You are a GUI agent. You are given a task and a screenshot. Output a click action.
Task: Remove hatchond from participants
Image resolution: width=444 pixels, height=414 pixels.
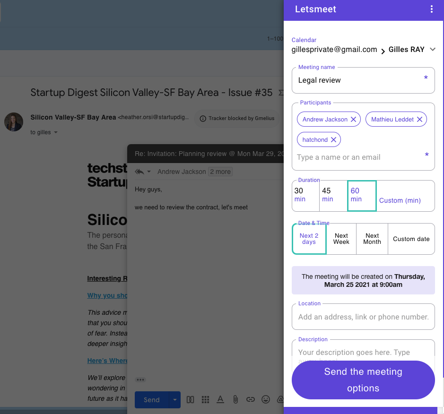coord(333,140)
